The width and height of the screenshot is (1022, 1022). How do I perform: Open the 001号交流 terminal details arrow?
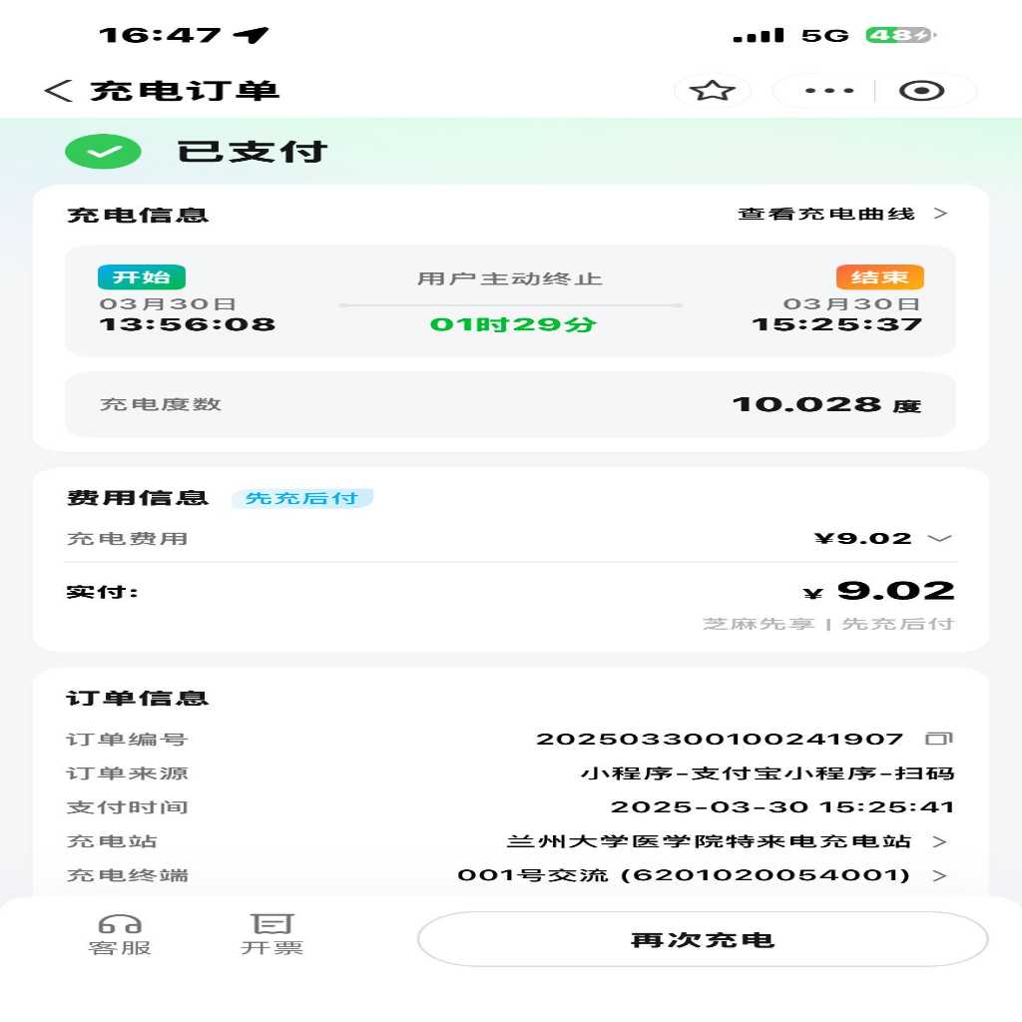point(939,875)
